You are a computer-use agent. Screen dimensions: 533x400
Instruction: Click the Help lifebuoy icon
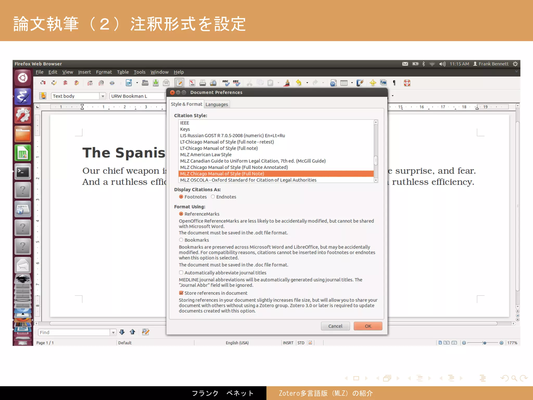point(407,83)
